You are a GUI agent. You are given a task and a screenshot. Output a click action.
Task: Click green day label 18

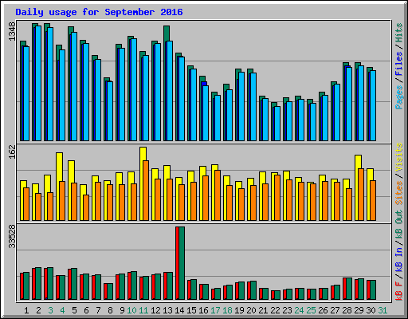coord(227,310)
